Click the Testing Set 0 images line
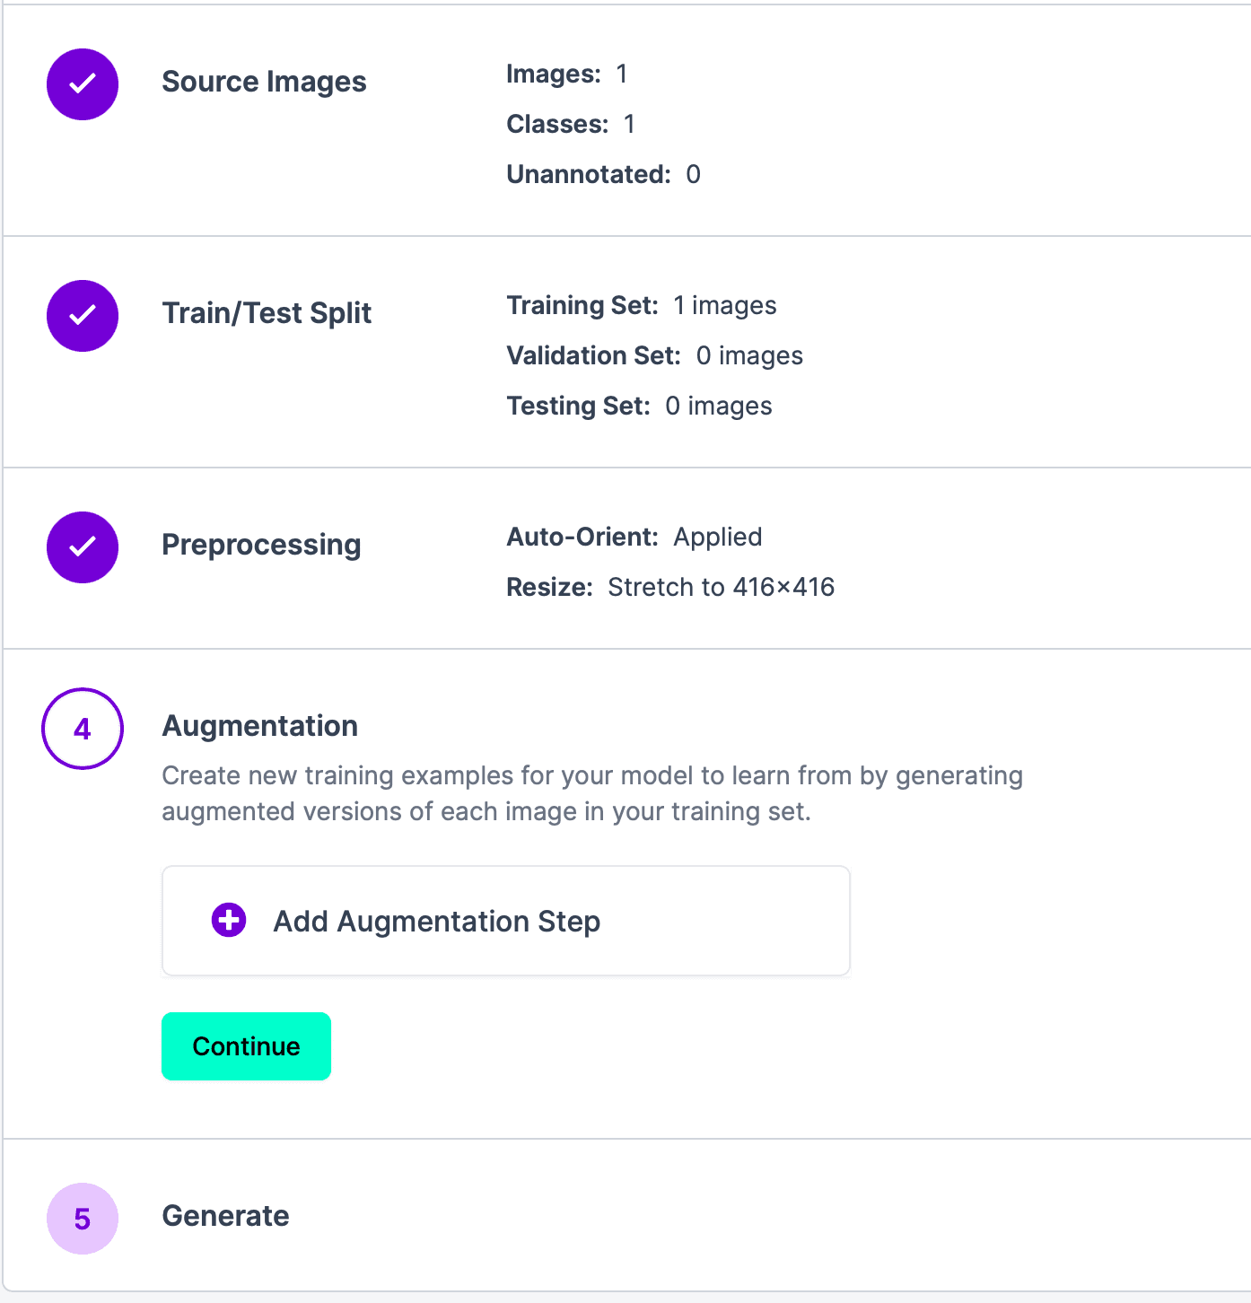This screenshot has width=1251, height=1303. pyautogui.click(x=639, y=406)
